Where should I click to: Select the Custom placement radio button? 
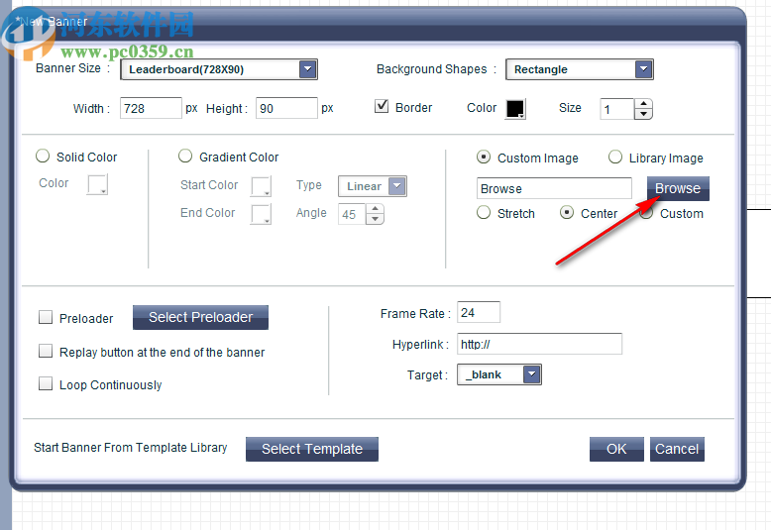[646, 213]
